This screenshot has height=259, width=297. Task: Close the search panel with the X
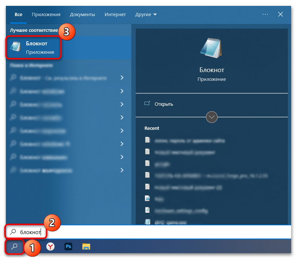281,14
